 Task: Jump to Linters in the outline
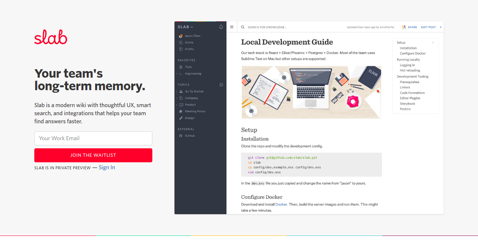(405, 87)
